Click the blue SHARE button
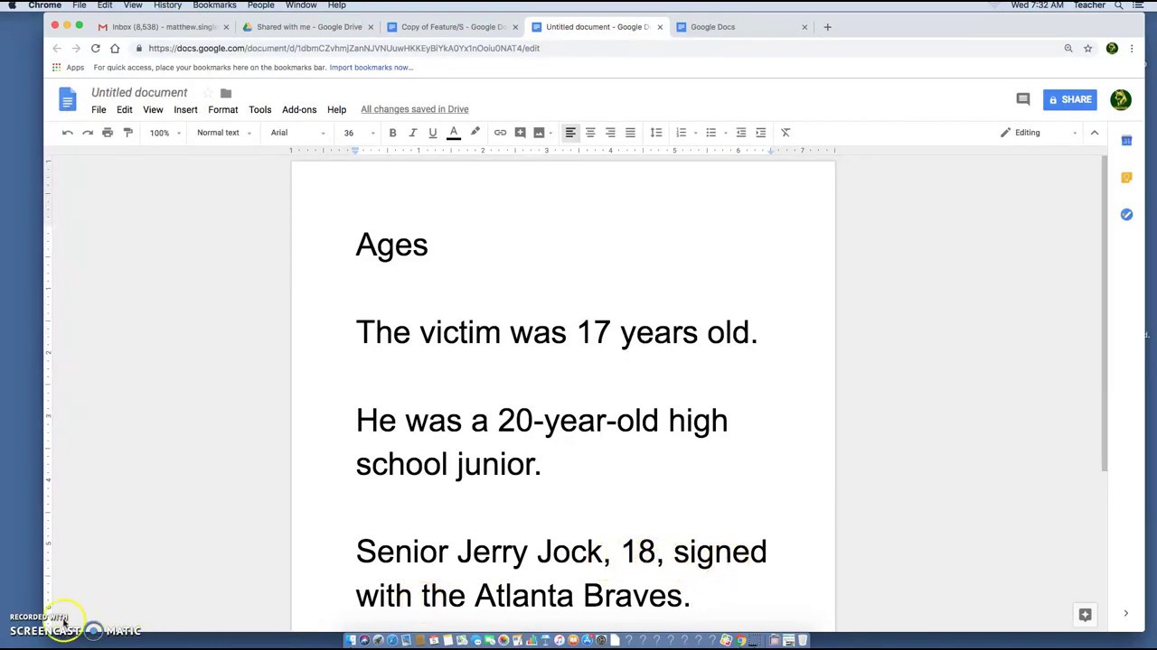The width and height of the screenshot is (1157, 650). [x=1069, y=99]
